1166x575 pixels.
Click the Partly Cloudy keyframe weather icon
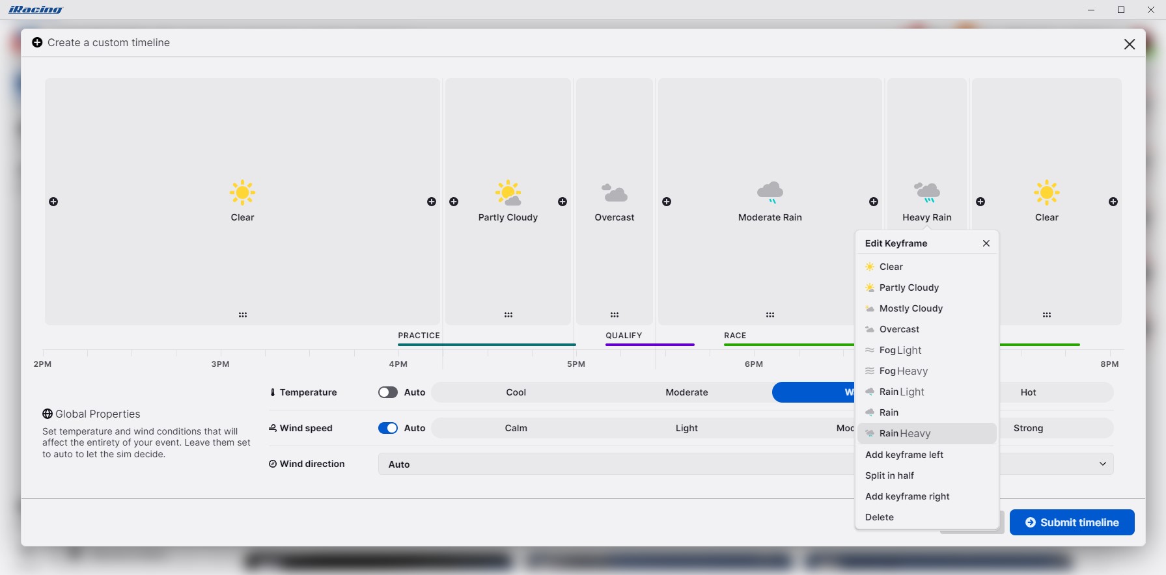coord(508,193)
